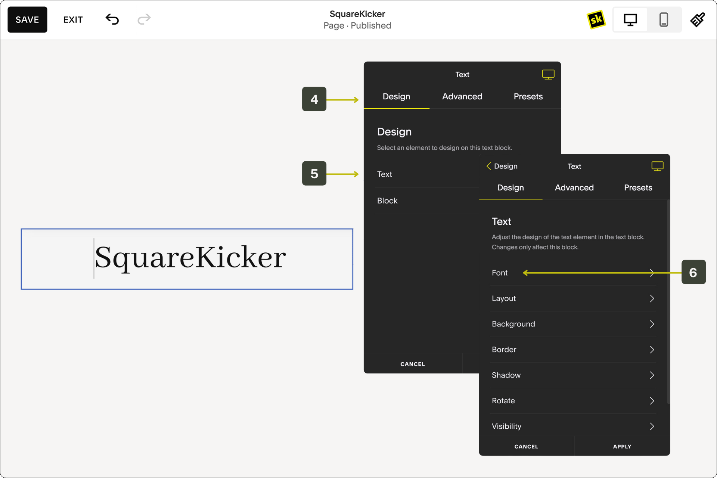Choose the Text element in Design list
Screen dimensions: 717x478
pyautogui.click(x=427, y=174)
